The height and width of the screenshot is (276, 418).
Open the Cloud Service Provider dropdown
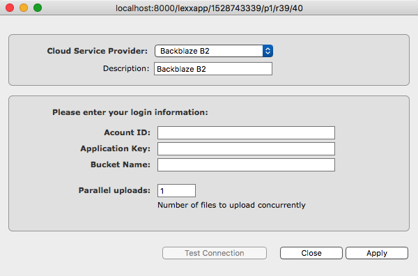(214, 51)
